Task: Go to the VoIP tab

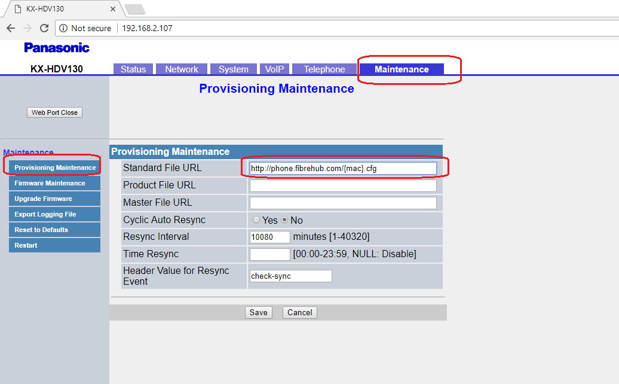Action: [274, 69]
